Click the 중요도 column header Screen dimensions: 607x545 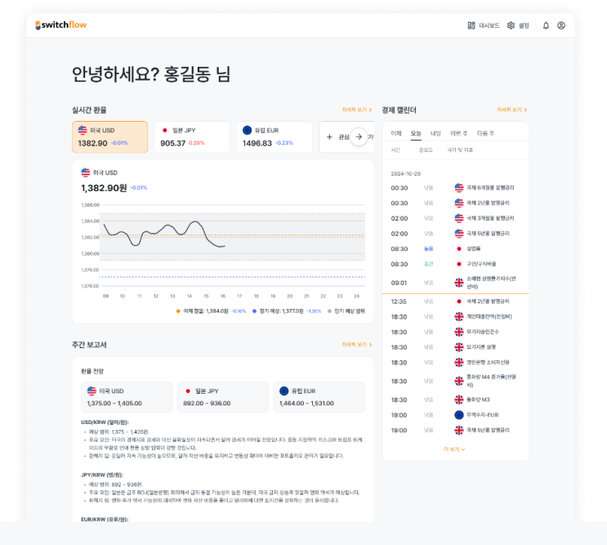coord(426,150)
